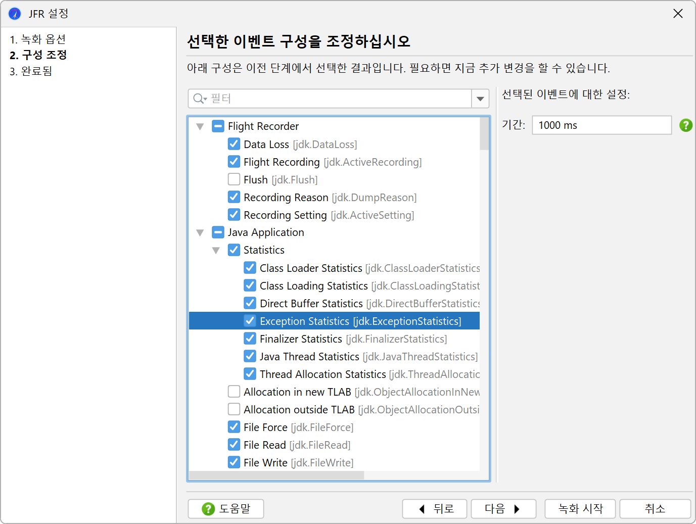The height and width of the screenshot is (524, 696).
Task: Collapse the Flight Recorder tree node
Action: coord(200,126)
